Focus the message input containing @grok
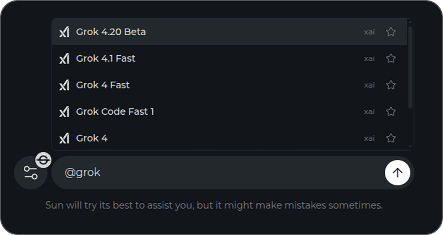The width and height of the screenshot is (443, 235). (x=221, y=173)
